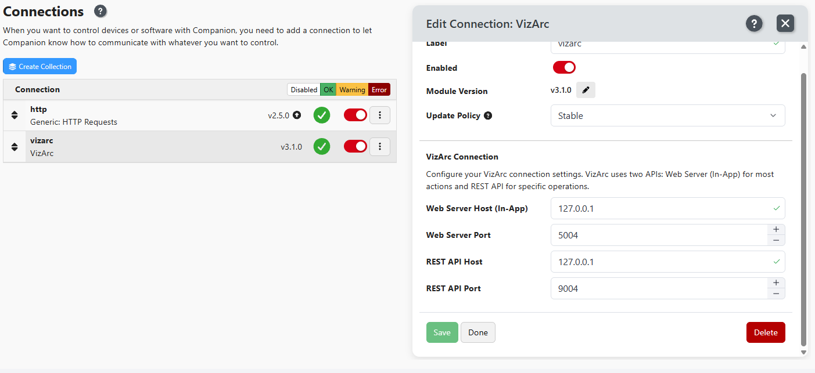Click the green OK status icon for http
Screen dimensions: 815x373
point(322,115)
